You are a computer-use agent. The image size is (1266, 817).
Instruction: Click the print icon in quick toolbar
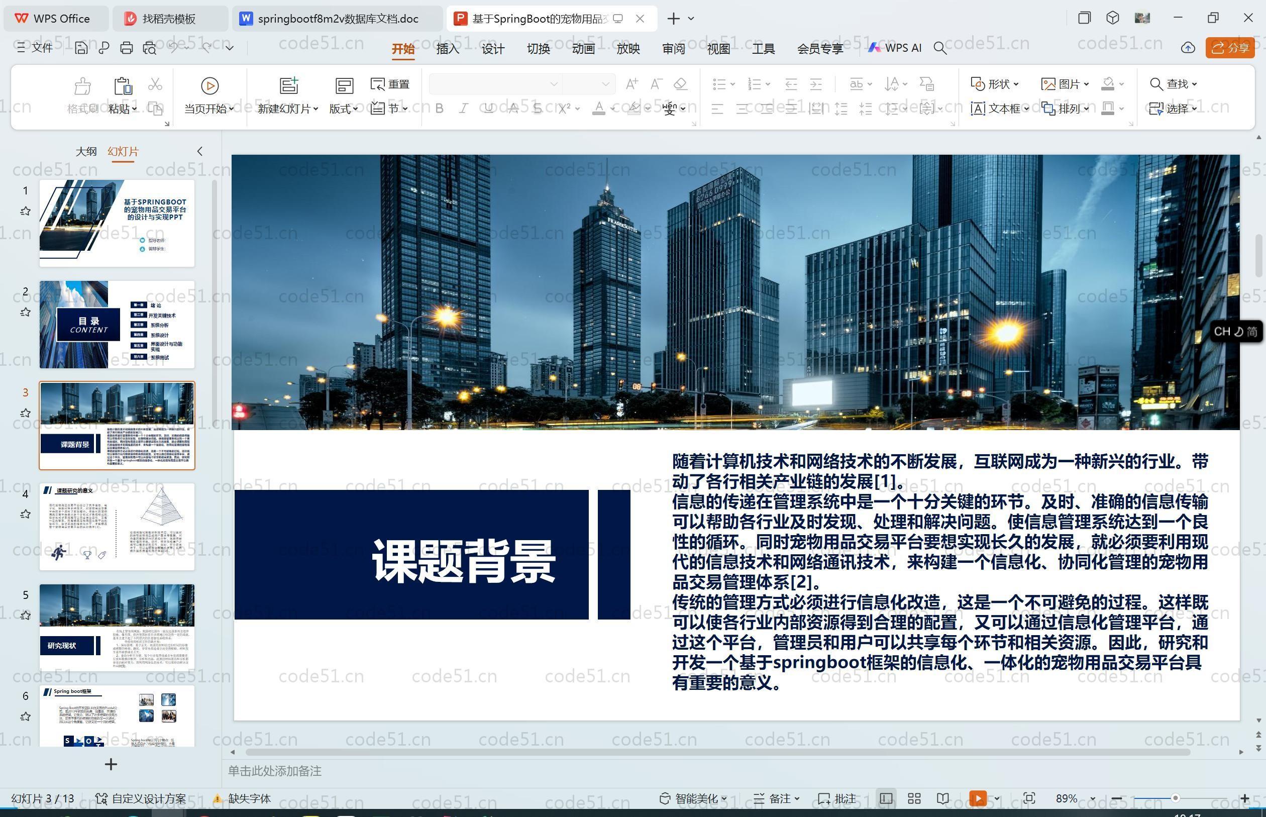(x=126, y=48)
